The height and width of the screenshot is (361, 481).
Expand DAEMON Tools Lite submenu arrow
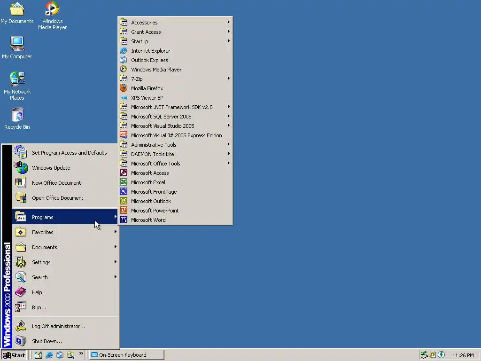229,154
